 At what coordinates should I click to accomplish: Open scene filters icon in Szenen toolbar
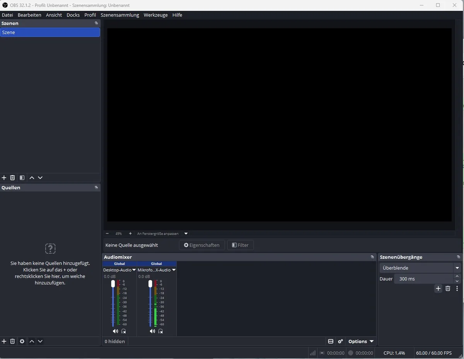click(22, 178)
